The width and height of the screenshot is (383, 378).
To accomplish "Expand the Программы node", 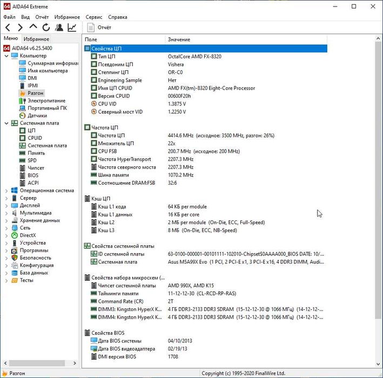I will coord(6,251).
